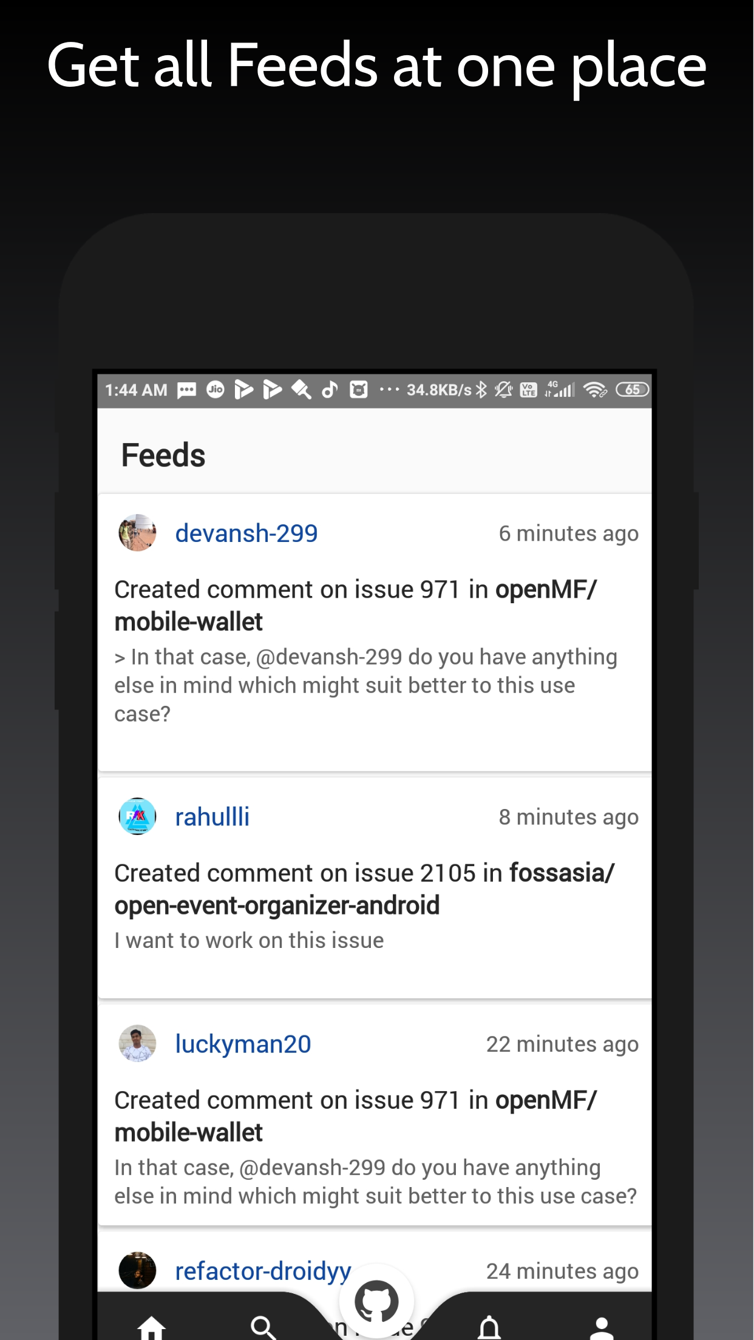Tap the WiFi status bar icon

point(595,390)
